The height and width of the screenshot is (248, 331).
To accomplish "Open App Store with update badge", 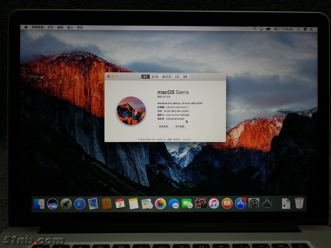I will [240, 203].
